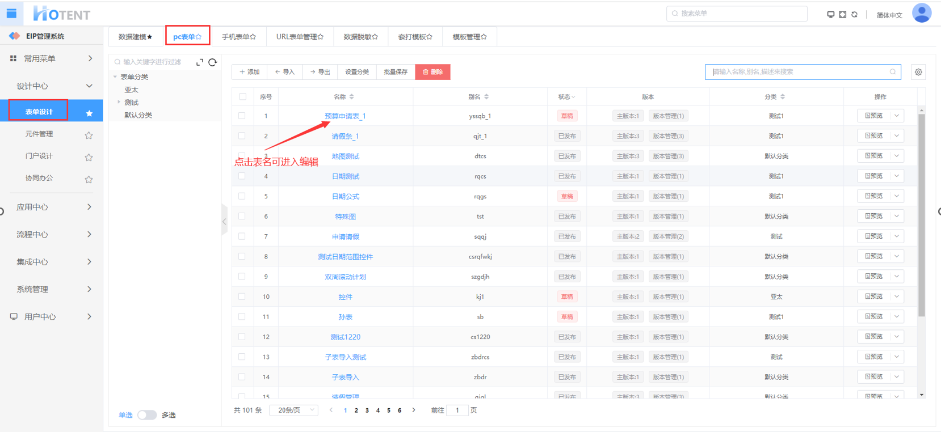The height and width of the screenshot is (432, 941).
Task: Click the table column settings gear icon
Action: [918, 72]
